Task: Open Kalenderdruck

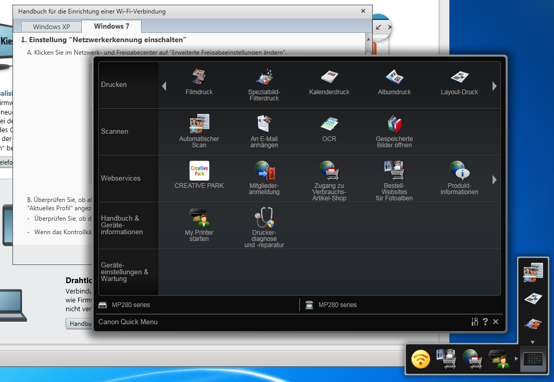Action: [x=329, y=82]
